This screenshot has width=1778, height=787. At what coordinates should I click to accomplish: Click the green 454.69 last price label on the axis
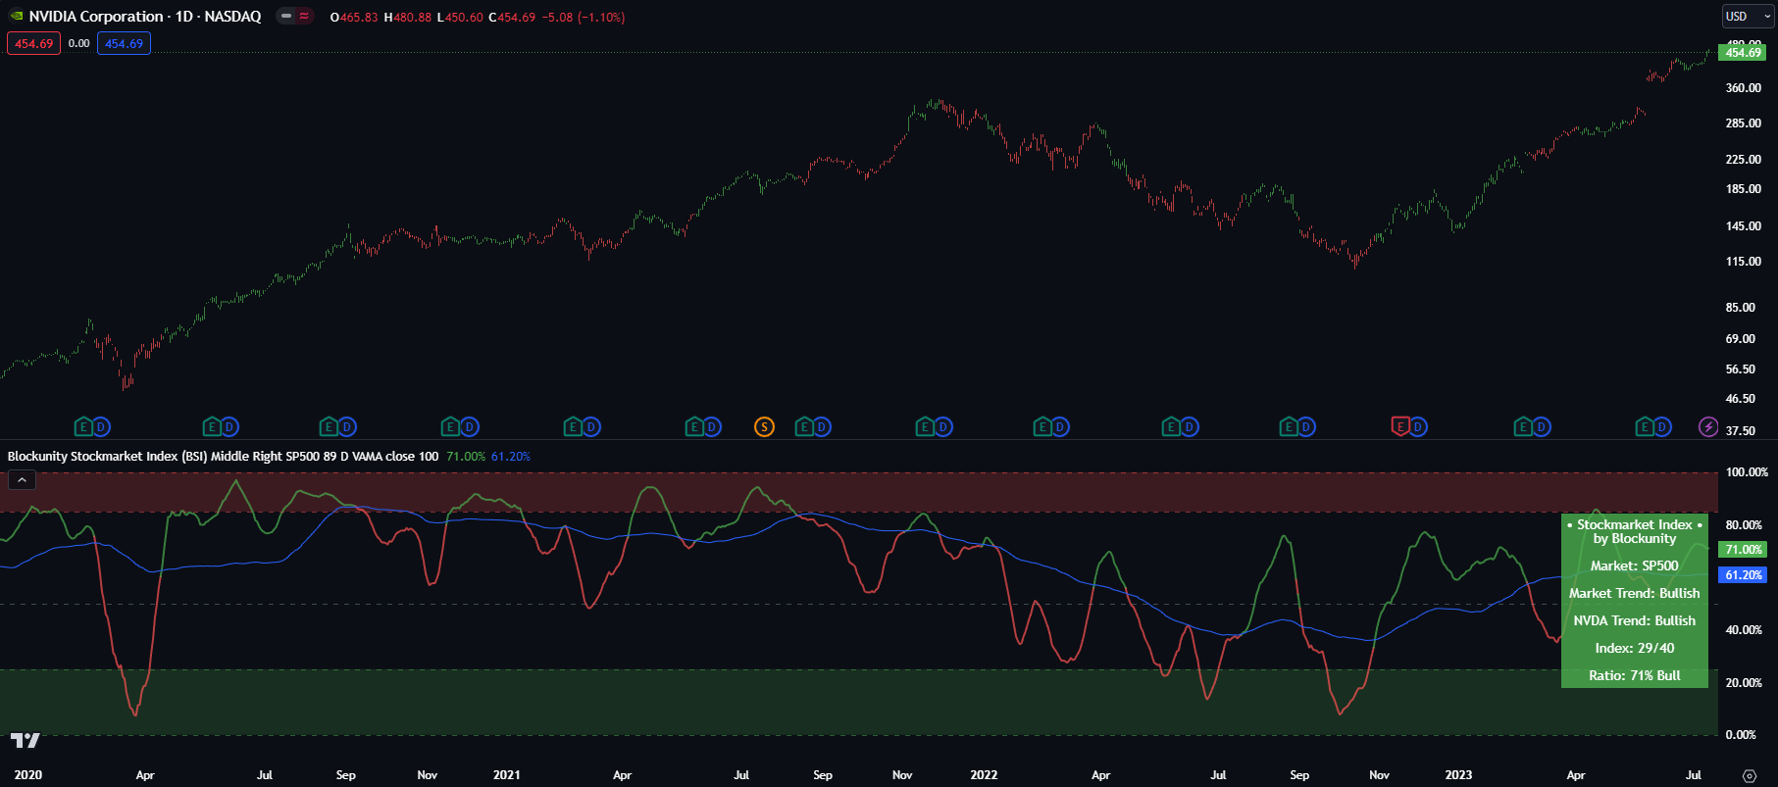coord(1743,53)
